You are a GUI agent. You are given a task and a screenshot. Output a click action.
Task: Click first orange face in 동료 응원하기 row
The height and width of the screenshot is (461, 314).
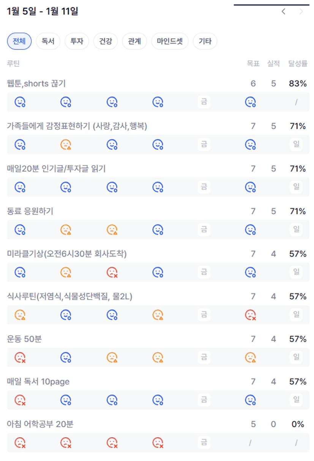tap(66, 229)
